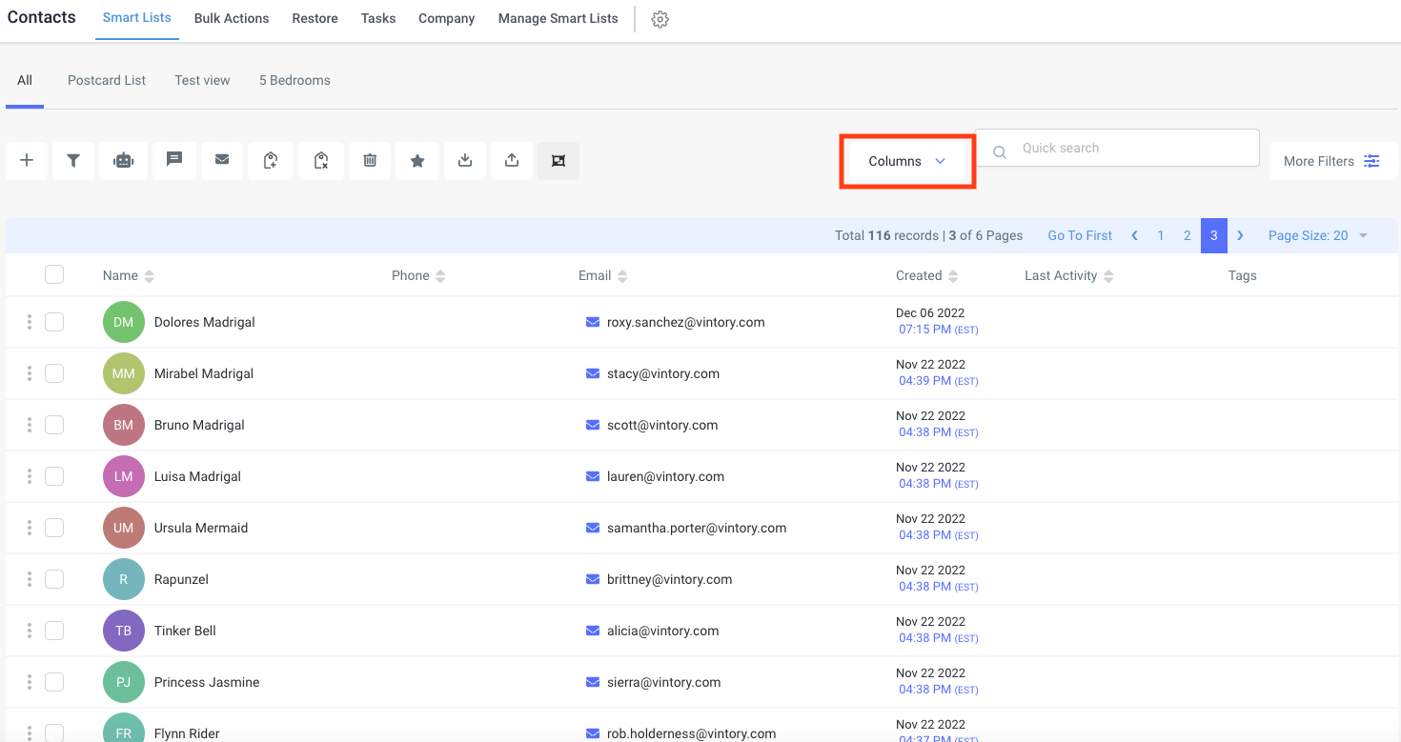This screenshot has height=742, width=1401.
Task: Jump to page 2 of results
Action: [x=1188, y=235]
